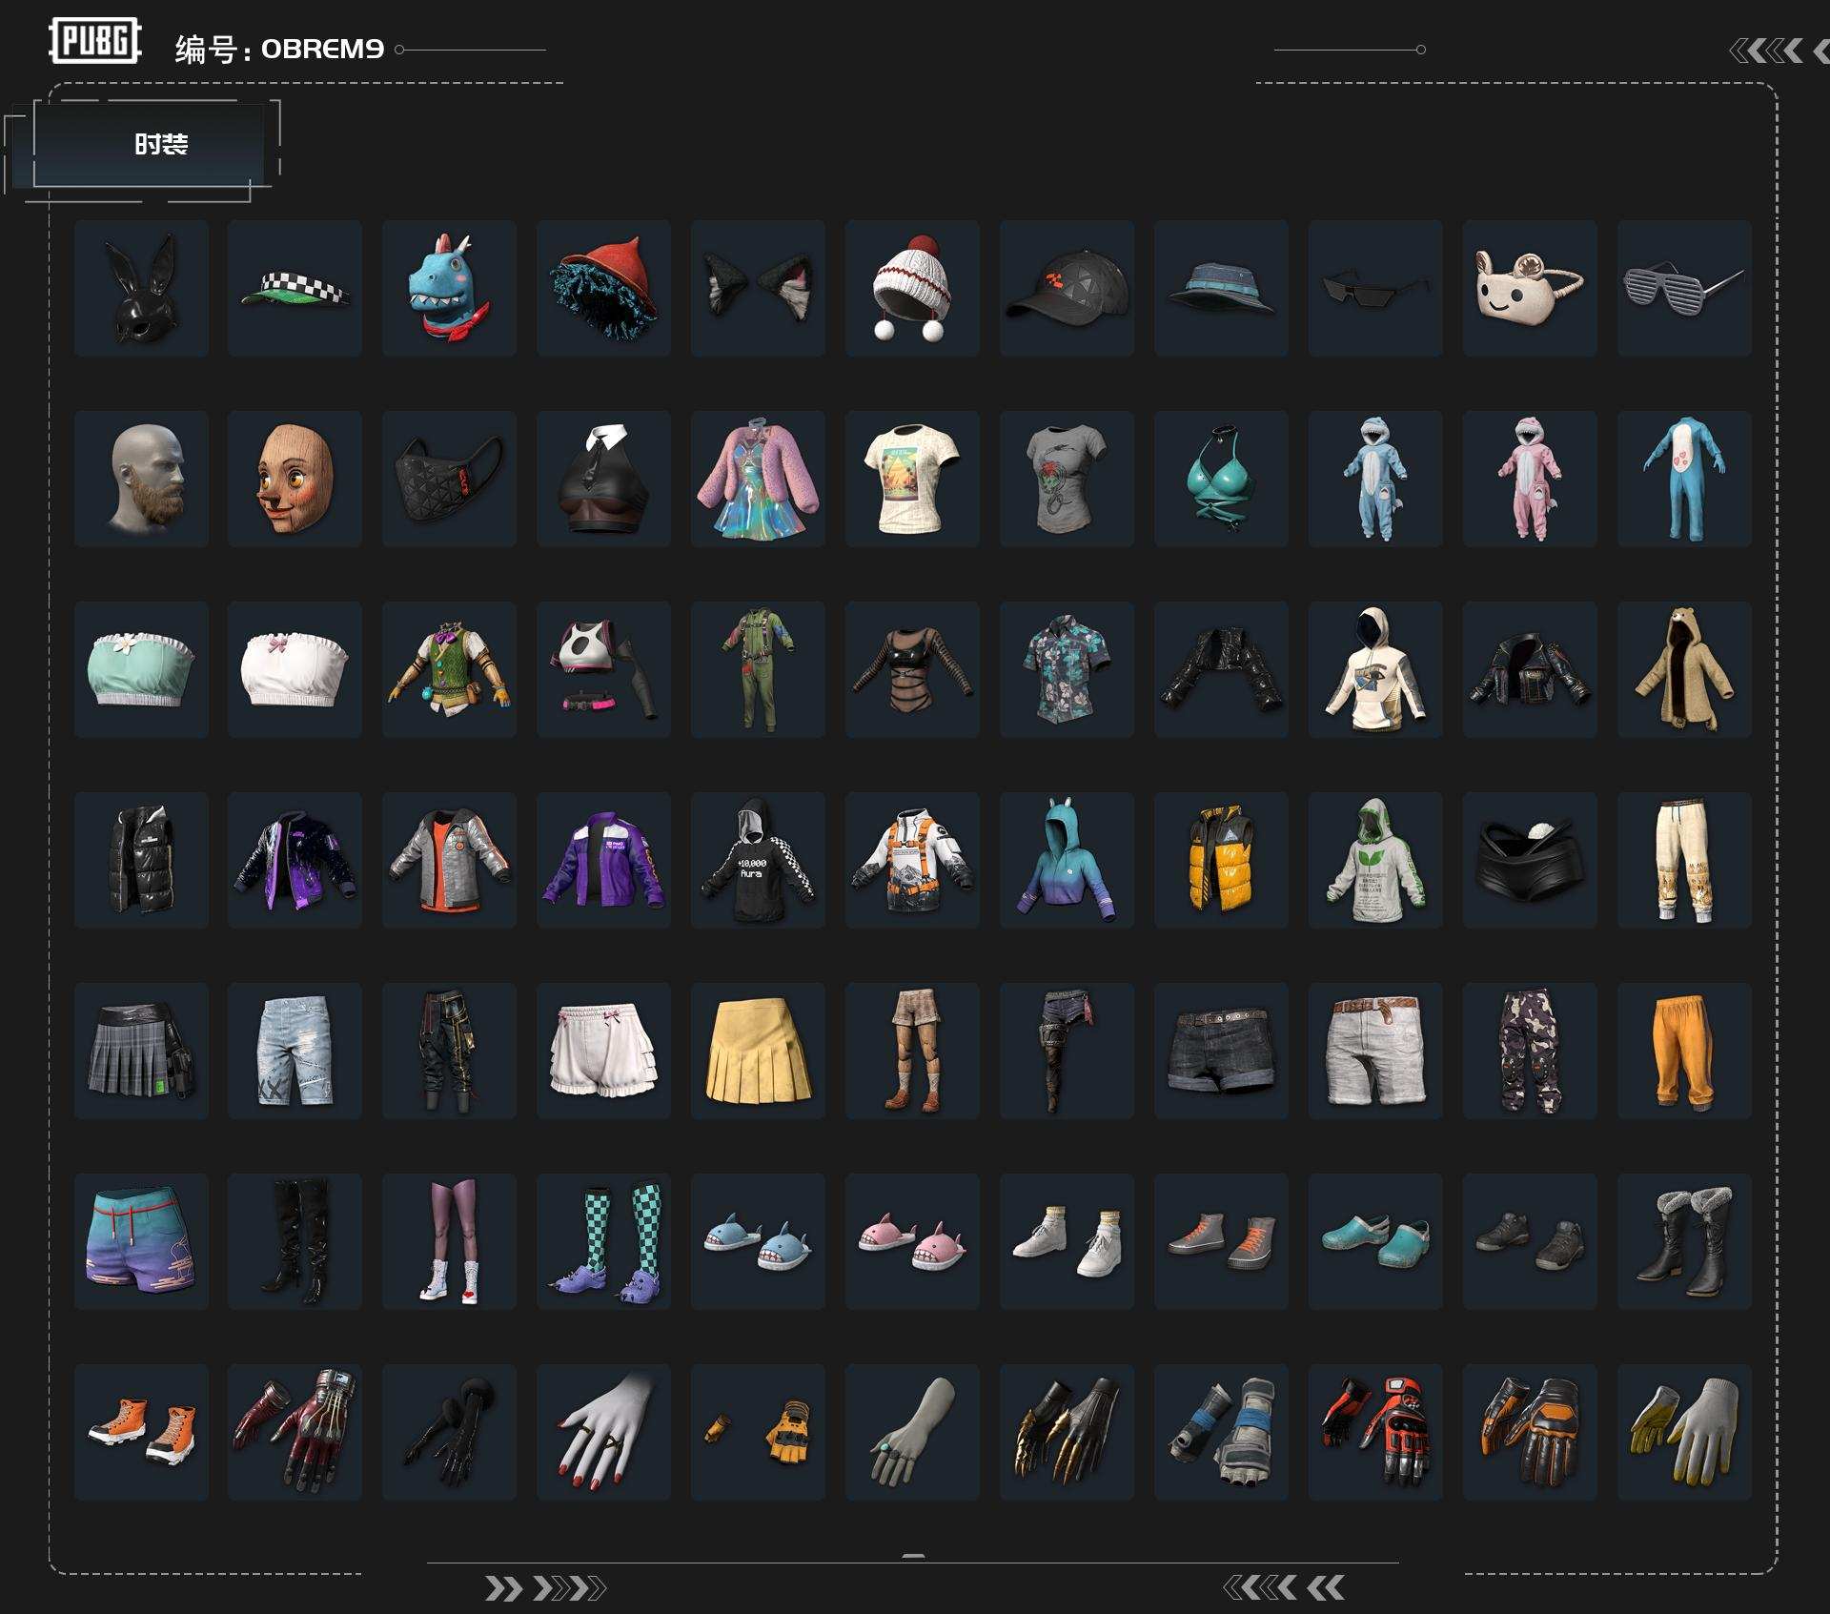Screen dimensions: 1830x1614
Task: Select the checkered green visor
Action: tap(295, 288)
